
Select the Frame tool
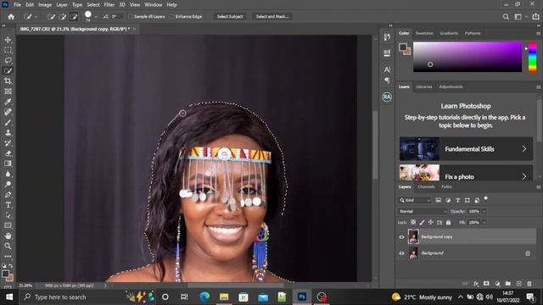8,91
